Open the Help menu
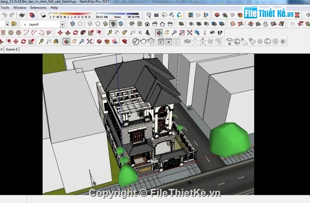310x203 pixels. 54,8
